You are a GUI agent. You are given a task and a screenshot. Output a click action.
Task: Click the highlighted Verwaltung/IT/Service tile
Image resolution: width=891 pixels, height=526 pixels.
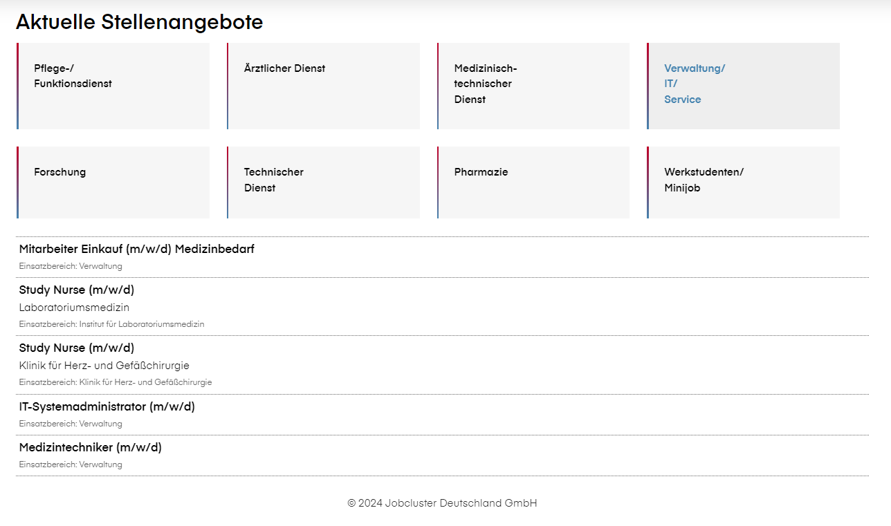[x=743, y=86]
